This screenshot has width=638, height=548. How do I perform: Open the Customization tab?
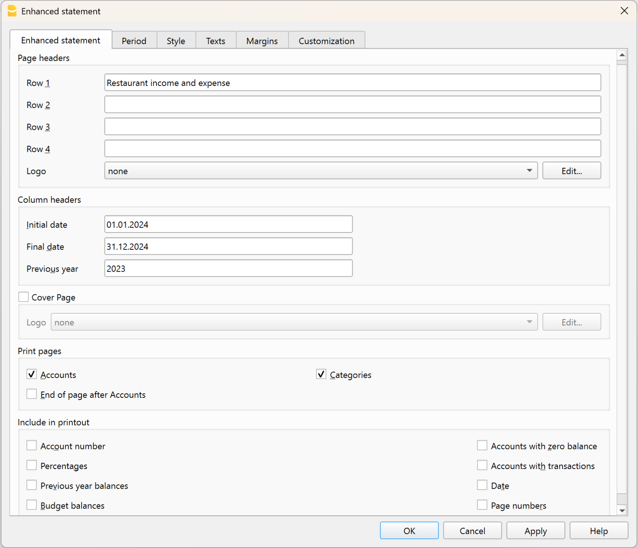(326, 41)
